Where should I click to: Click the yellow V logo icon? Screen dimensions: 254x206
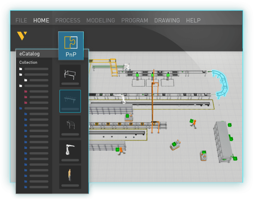(x=22, y=36)
